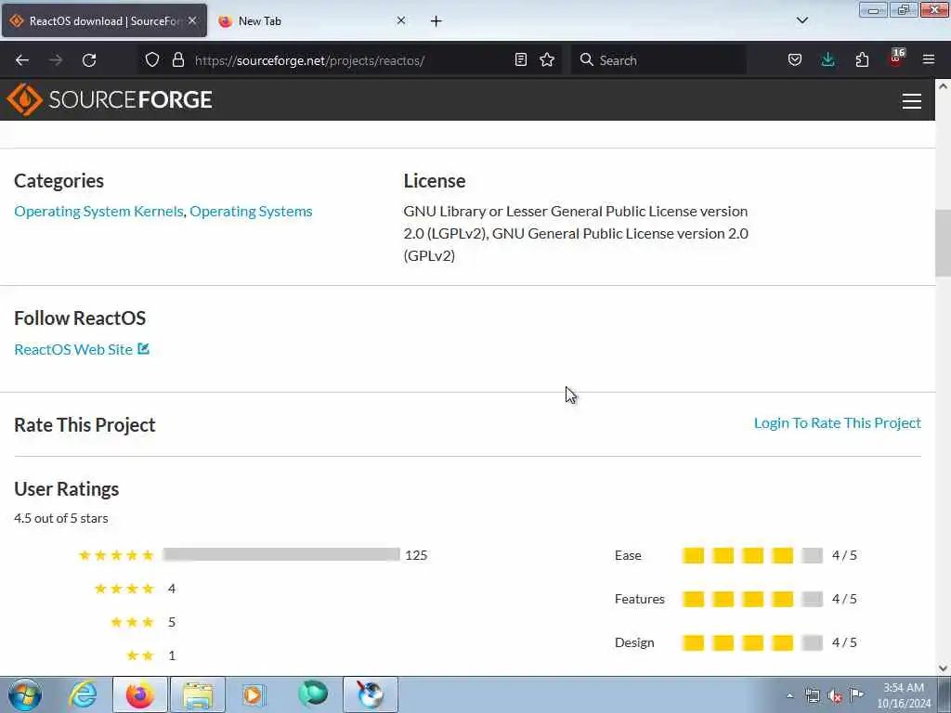Screen dimensions: 951x713
Task: Open the extensions puzzle icon
Action: point(862,59)
